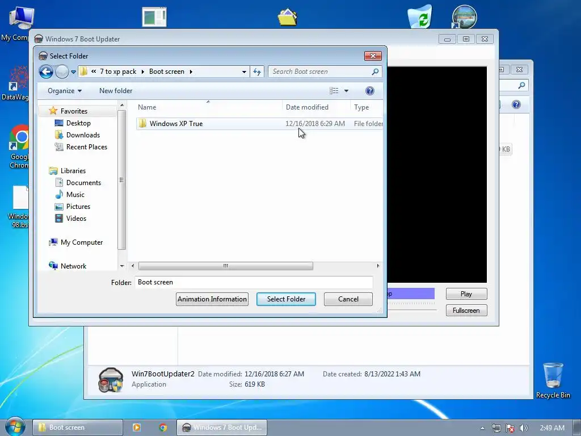The image size is (581, 436).
Task: Expand the arrow after '7 to xp pack'
Action: (x=142, y=72)
